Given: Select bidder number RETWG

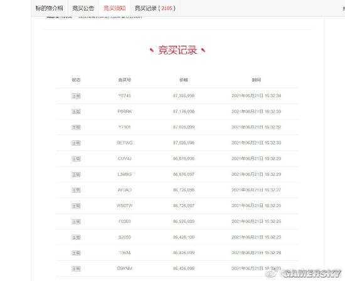Looking at the screenshot, I should (125, 143).
